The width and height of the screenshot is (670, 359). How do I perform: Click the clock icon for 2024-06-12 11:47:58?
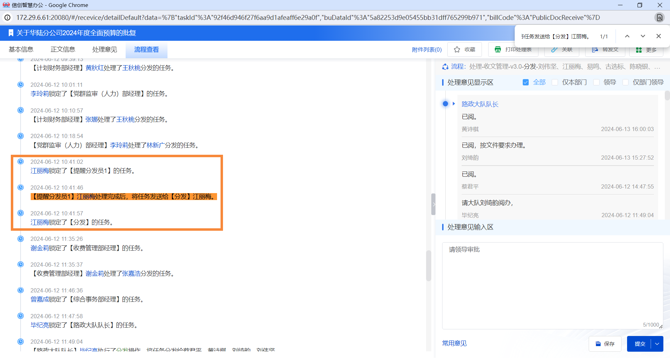21,316
